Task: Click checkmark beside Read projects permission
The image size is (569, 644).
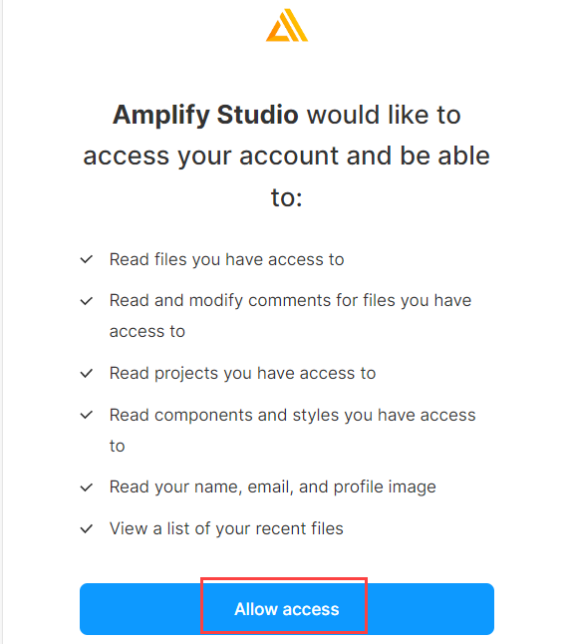Action: (87, 373)
